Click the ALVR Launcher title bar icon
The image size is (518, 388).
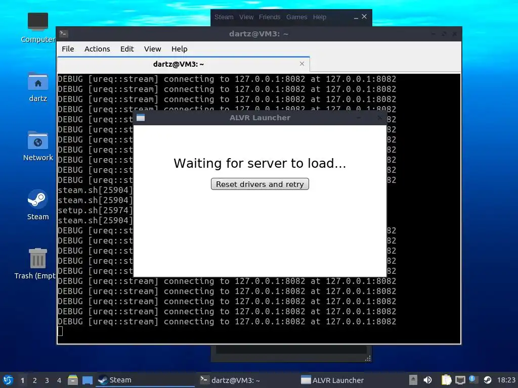tap(141, 118)
